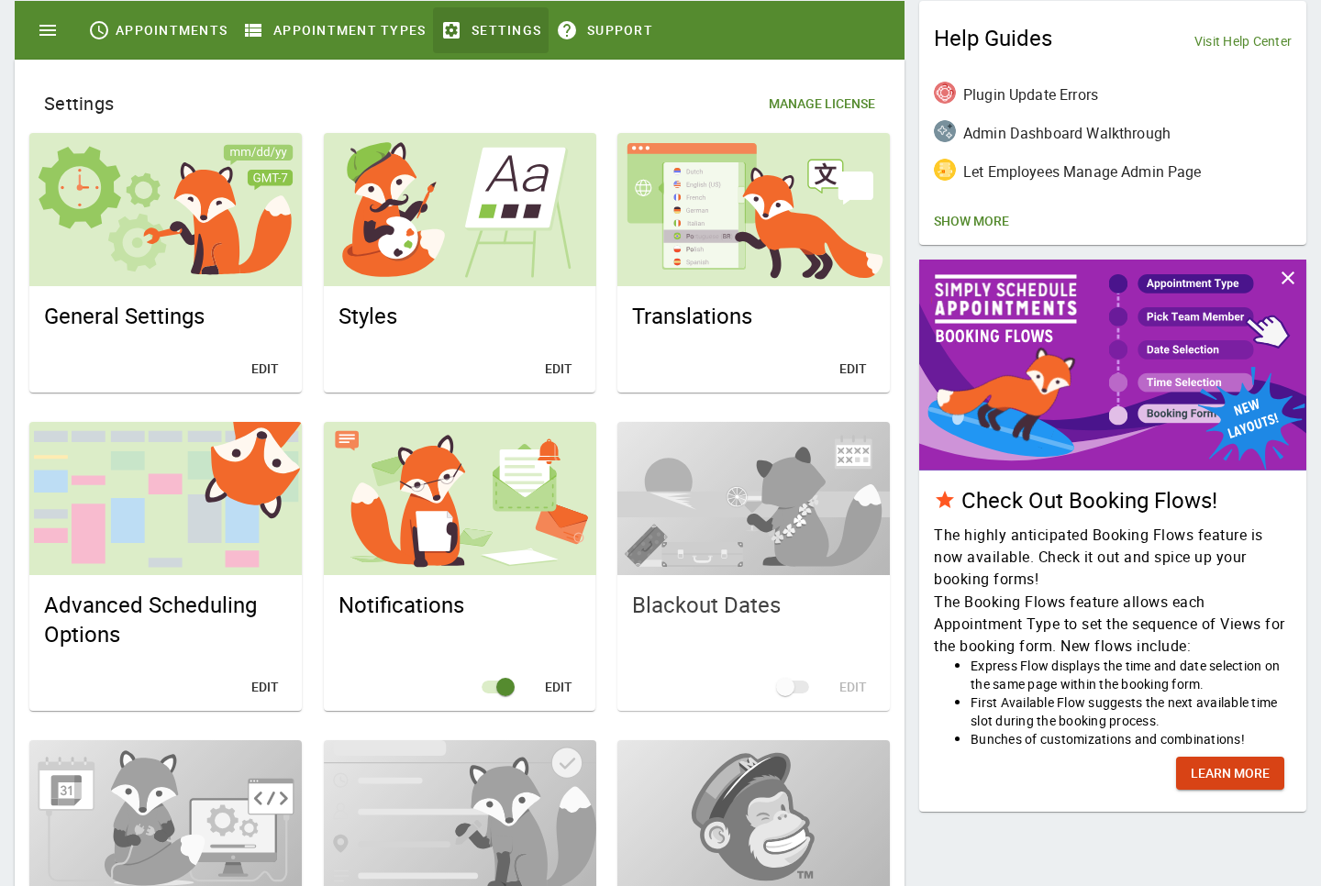Open the Google Calendar fox card image
The width and height of the screenshot is (1321, 886).
165,814
